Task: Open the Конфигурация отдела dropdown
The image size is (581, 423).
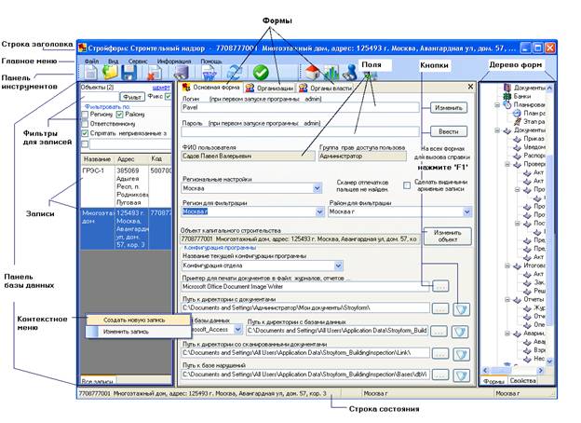Action: point(338,266)
